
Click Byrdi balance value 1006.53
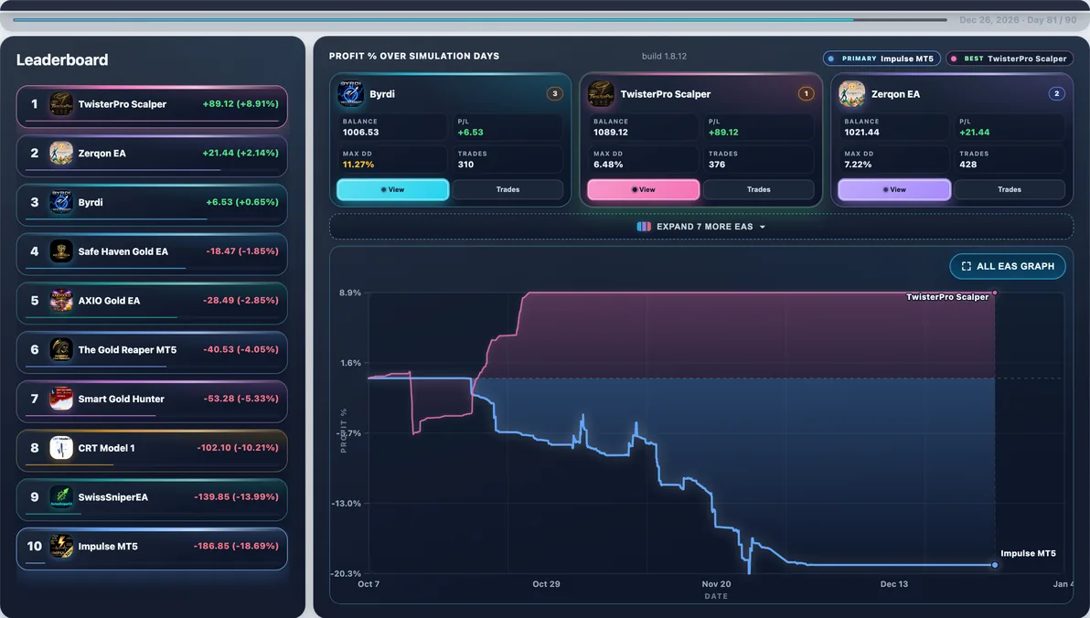[361, 132]
